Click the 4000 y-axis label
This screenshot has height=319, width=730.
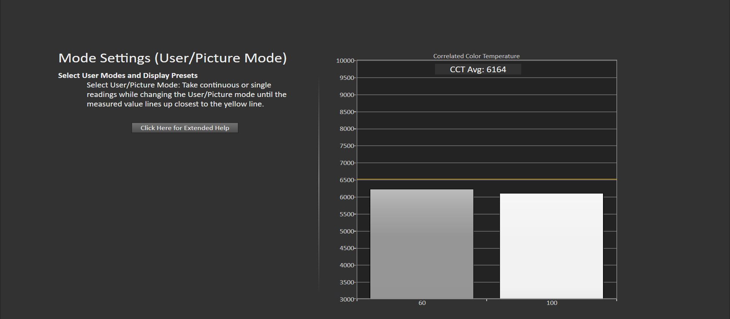coord(347,265)
